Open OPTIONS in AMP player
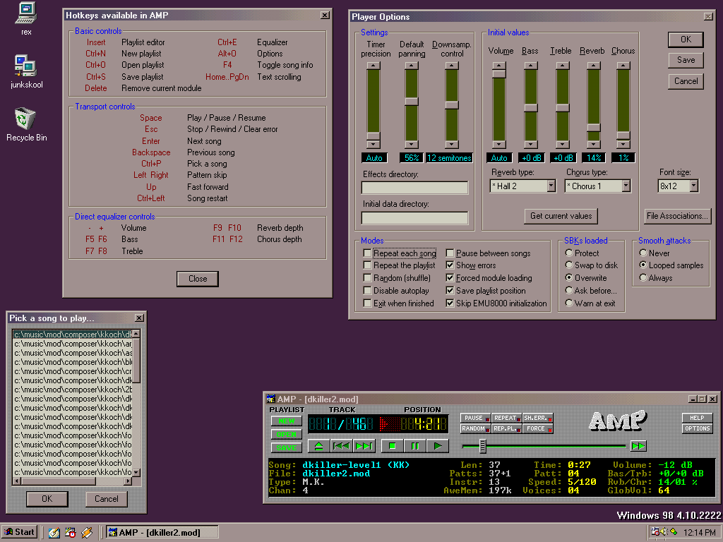 [697, 428]
